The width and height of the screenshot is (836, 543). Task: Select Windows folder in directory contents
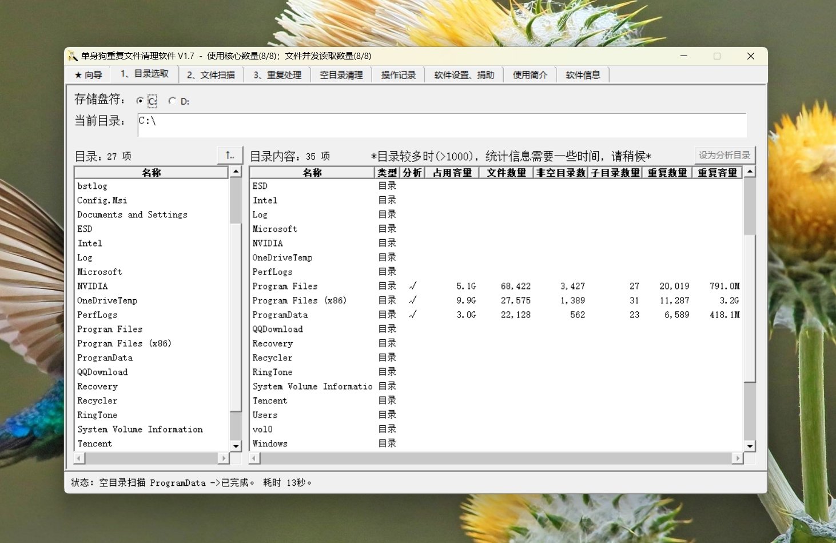pos(270,443)
